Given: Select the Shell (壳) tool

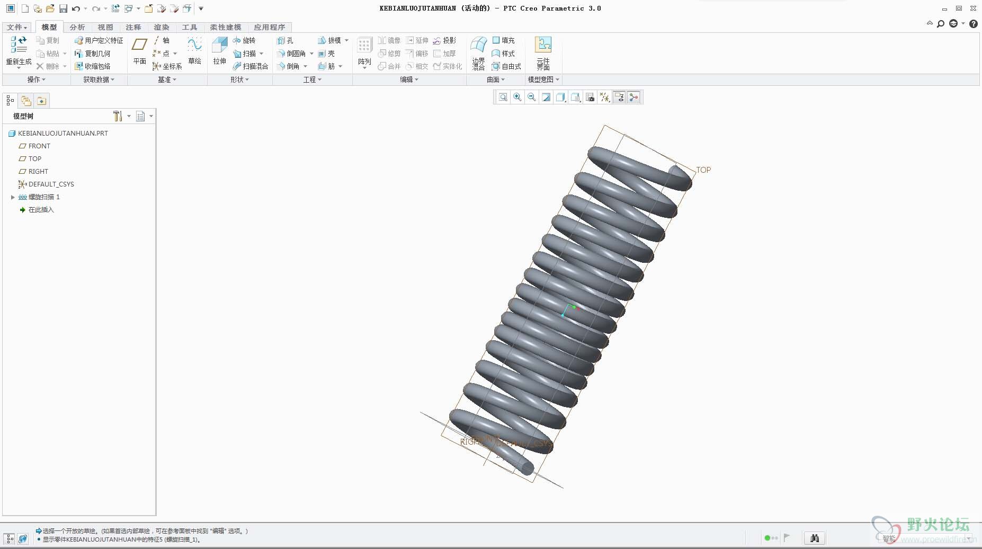Looking at the screenshot, I should tap(326, 54).
